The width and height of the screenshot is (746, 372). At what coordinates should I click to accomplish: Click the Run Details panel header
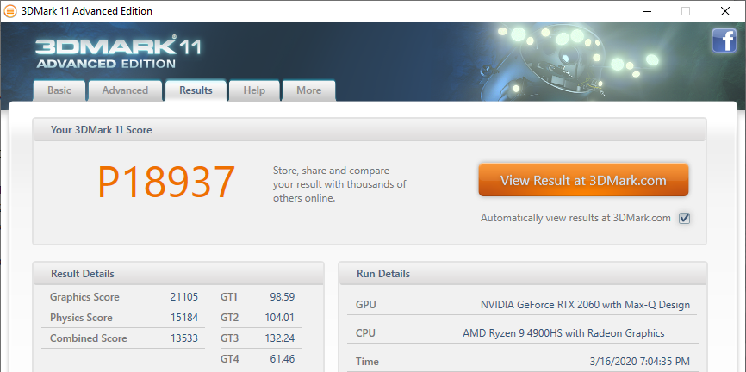tap(522, 274)
